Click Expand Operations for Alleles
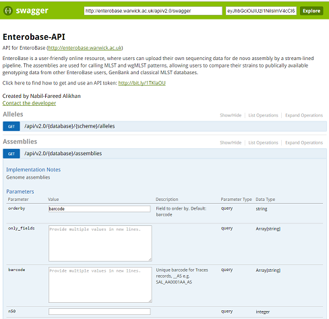The height and width of the screenshot is (319, 329). click(x=304, y=115)
